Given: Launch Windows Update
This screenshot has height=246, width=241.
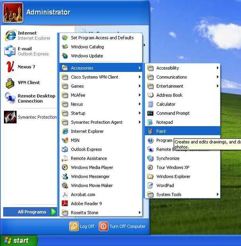Looking at the screenshot, I should pos(101,56).
